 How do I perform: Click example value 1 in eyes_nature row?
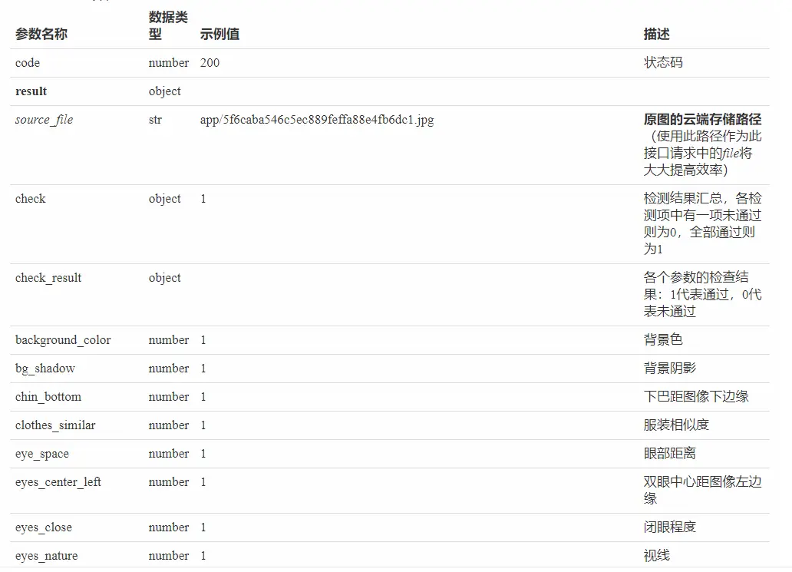pos(203,556)
